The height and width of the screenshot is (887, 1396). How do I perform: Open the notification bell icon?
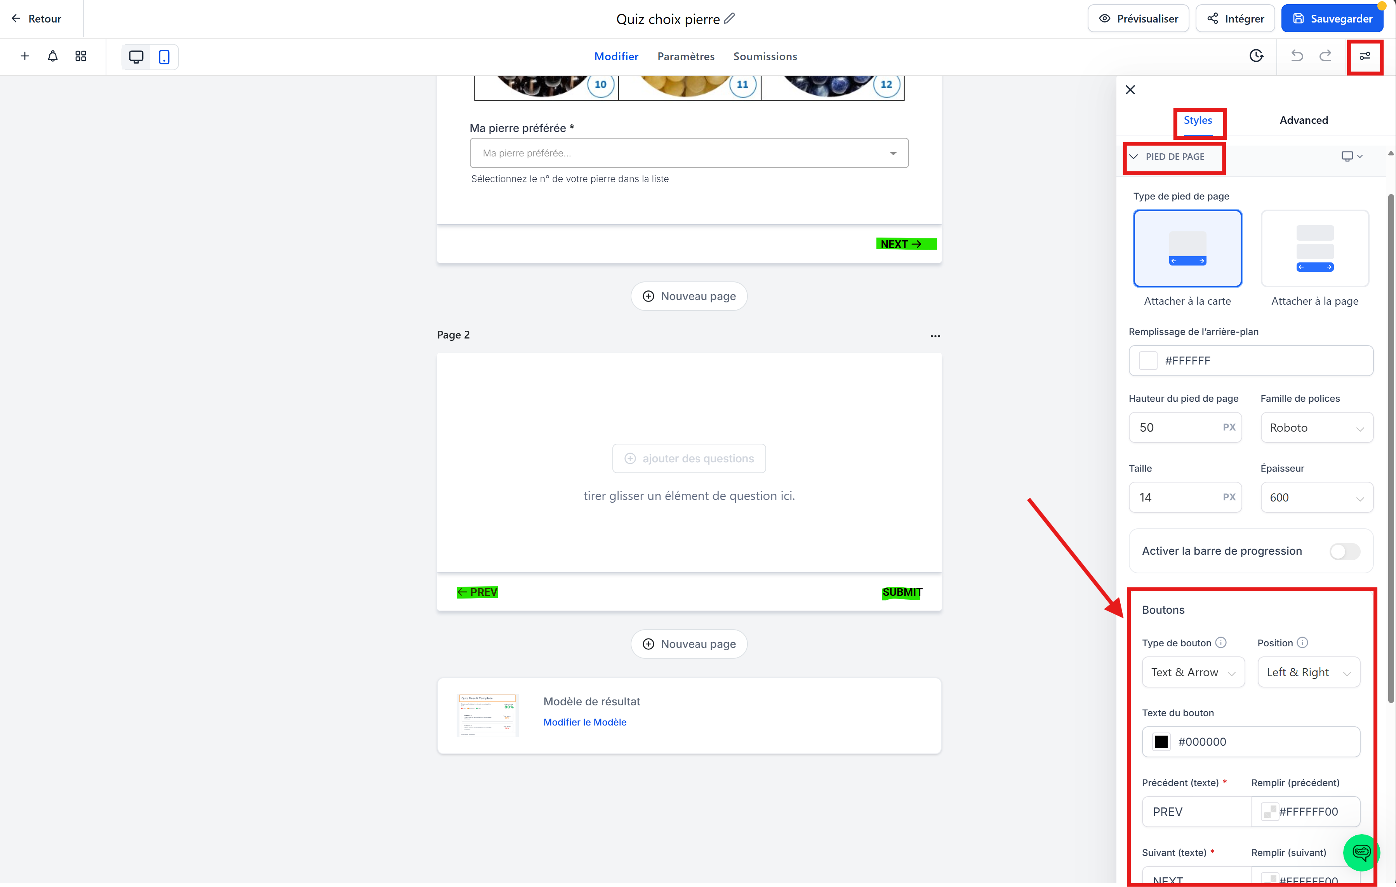click(53, 56)
